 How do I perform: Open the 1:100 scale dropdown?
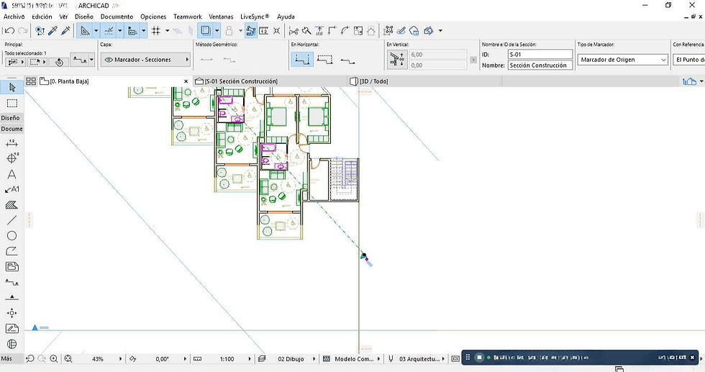coord(250,359)
